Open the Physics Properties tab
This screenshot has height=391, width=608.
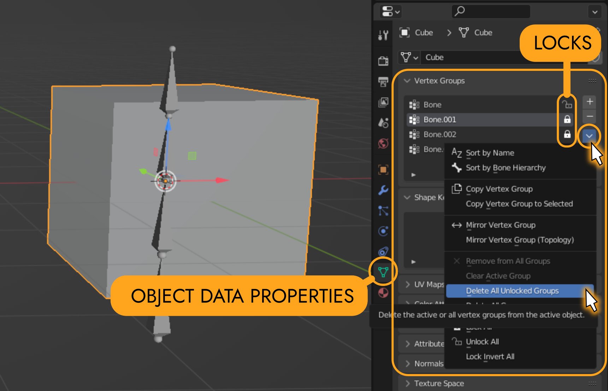[x=383, y=231]
